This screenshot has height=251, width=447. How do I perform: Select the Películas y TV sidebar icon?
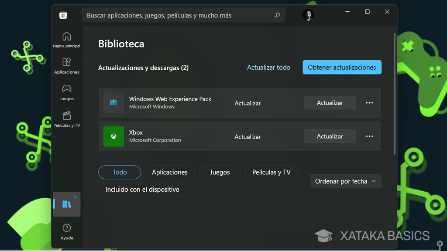[x=66, y=119]
